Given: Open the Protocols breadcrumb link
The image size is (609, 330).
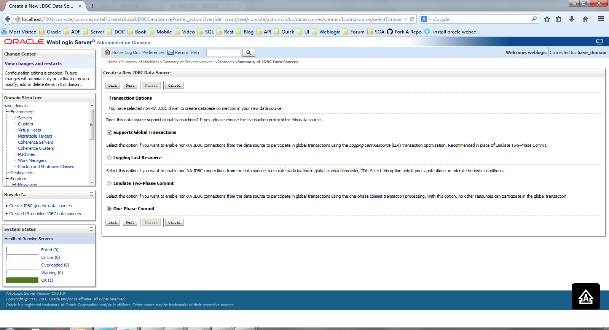Looking at the screenshot, I should pos(226,62).
